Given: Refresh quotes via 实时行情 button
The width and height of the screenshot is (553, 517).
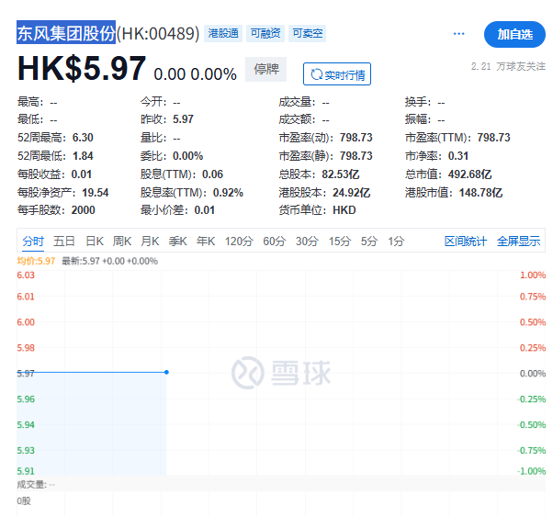Looking at the screenshot, I should click(x=337, y=74).
